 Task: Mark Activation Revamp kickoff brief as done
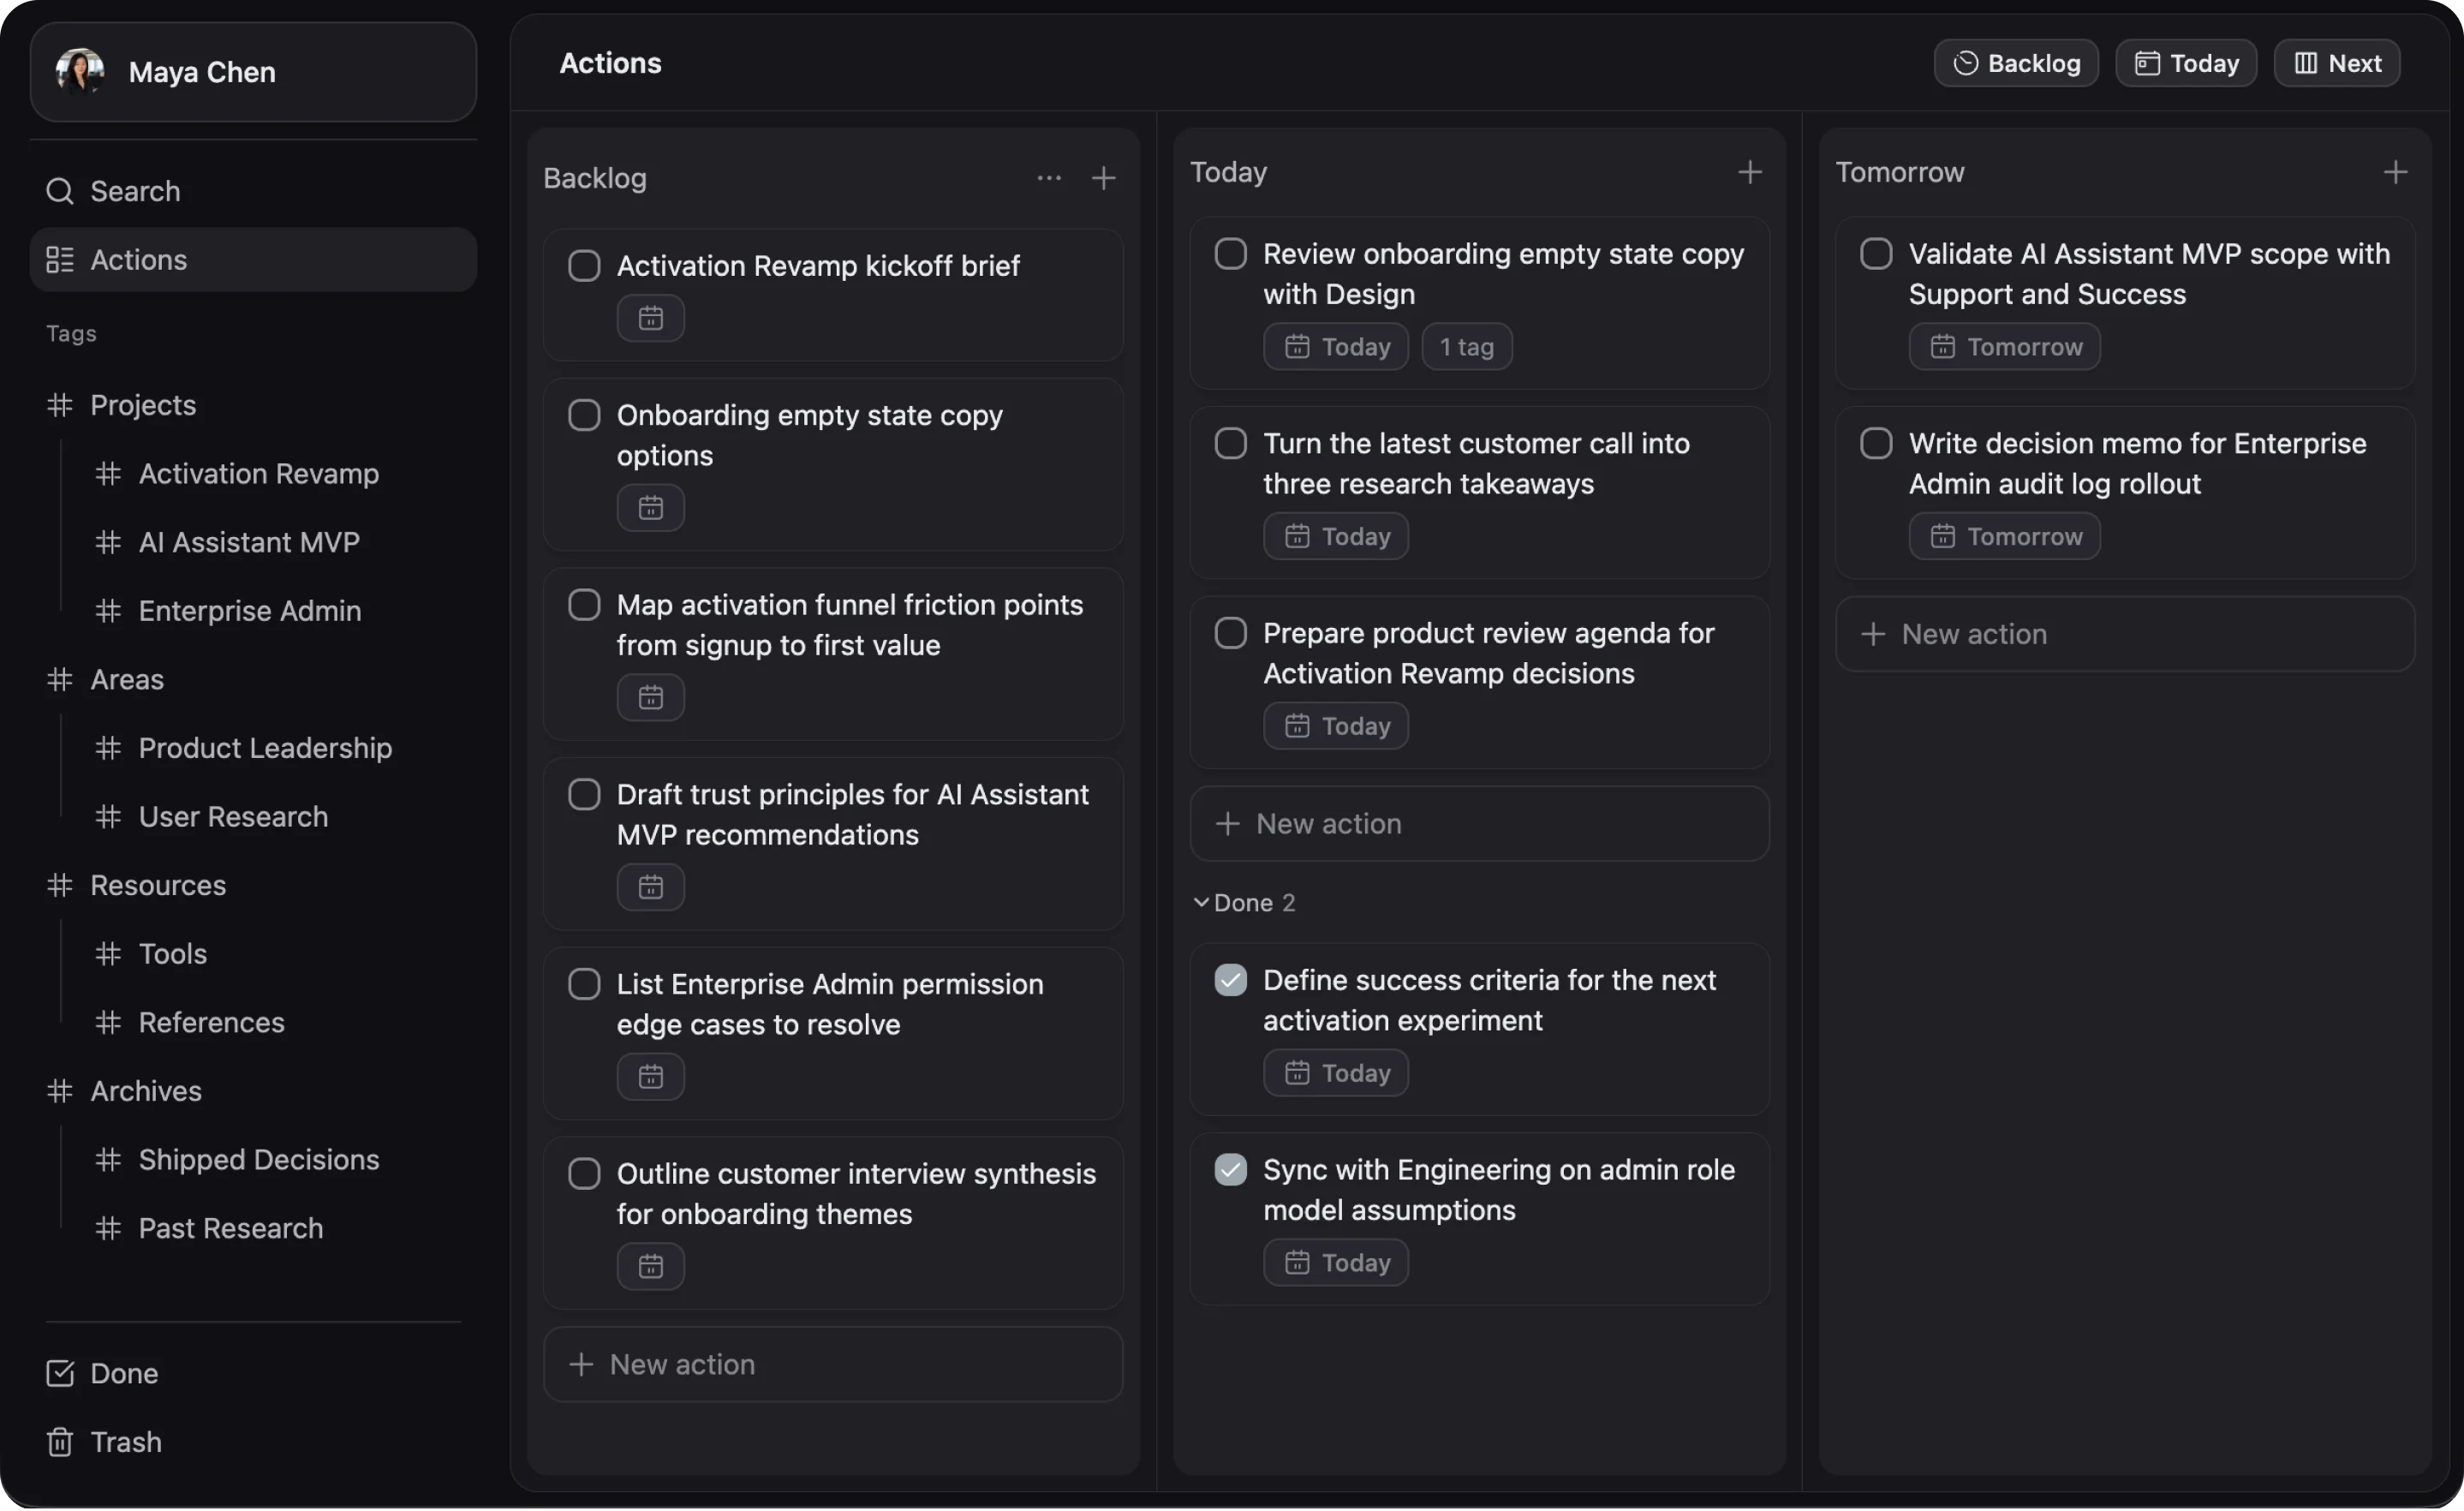(x=584, y=266)
